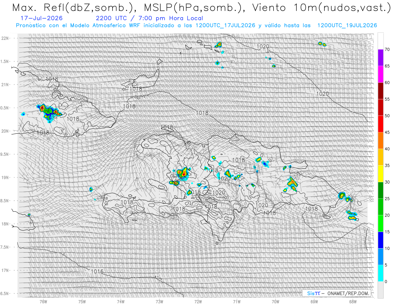This screenshot has width=396, height=306.
Task: Click the '45' value on the colorbar
Action: click(x=387, y=132)
